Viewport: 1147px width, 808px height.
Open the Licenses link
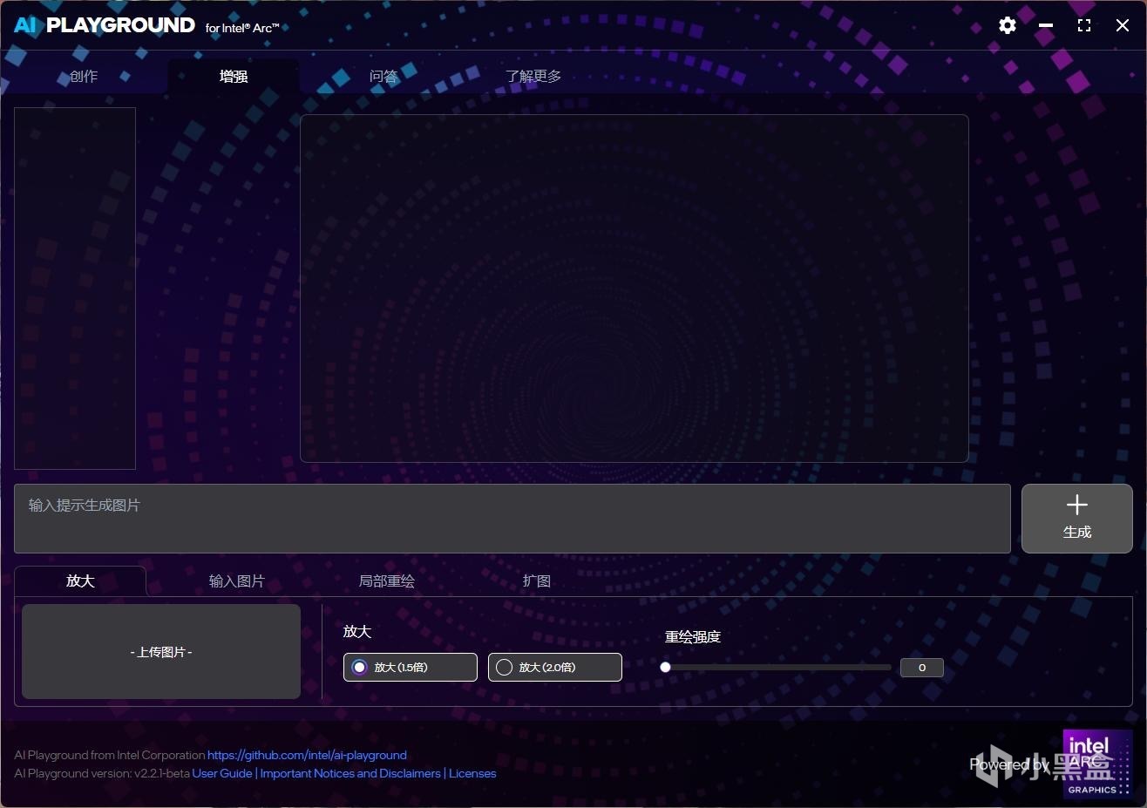tap(472, 773)
